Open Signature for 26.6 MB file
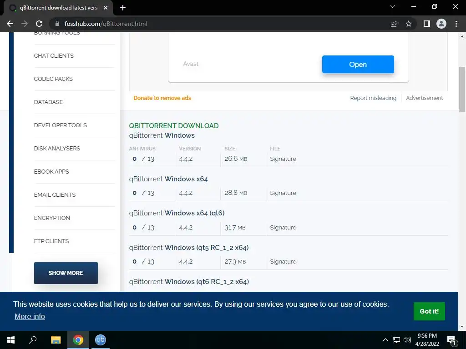 [283, 159]
